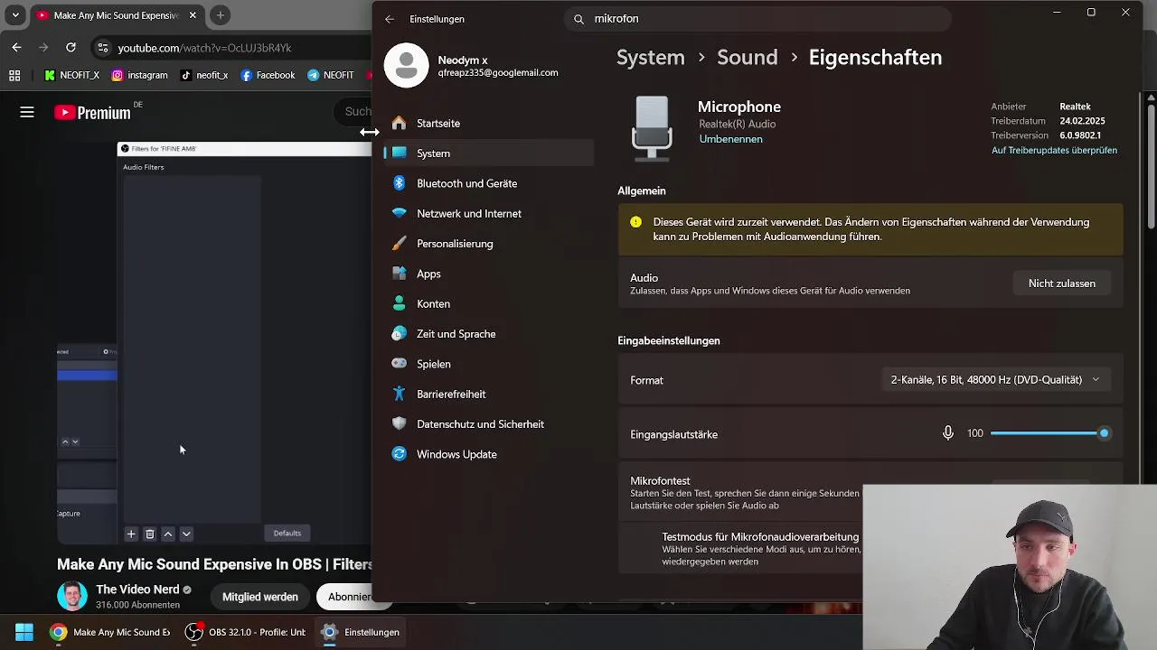Open Netzwerk und Internet settings

click(x=488, y=214)
